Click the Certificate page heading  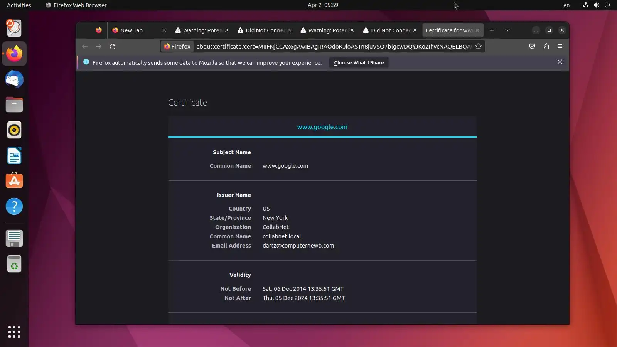tap(188, 103)
